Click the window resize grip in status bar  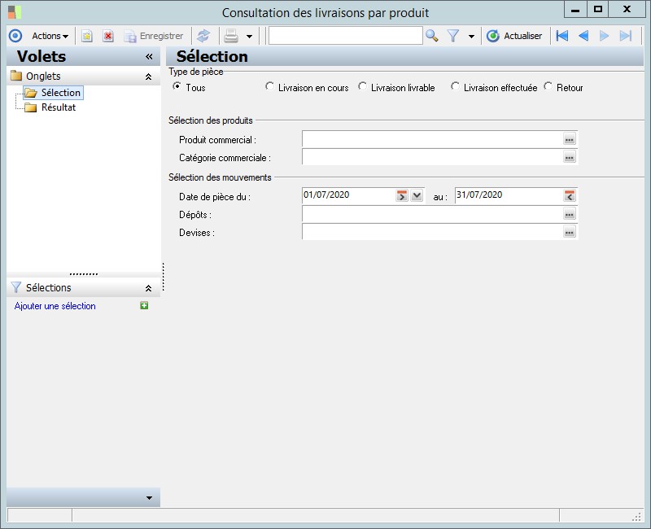point(636,517)
